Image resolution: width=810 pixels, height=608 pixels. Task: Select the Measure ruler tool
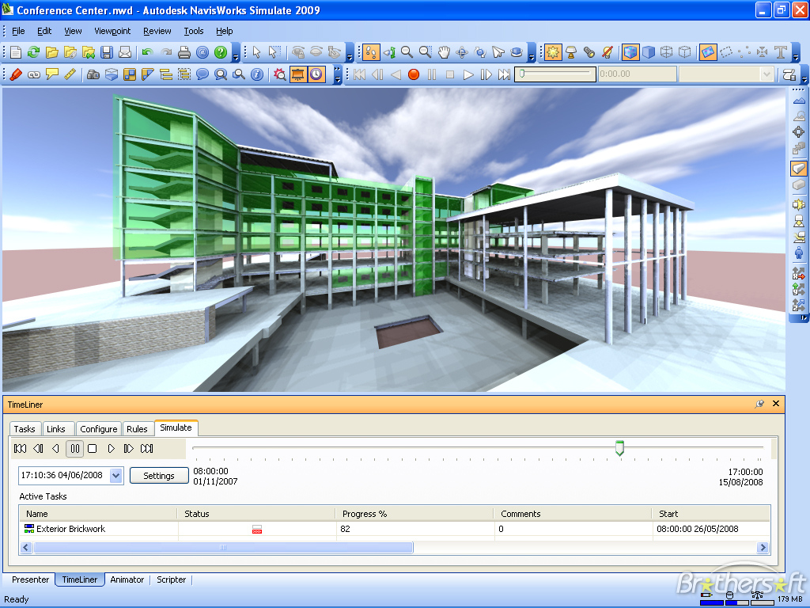[x=70, y=74]
